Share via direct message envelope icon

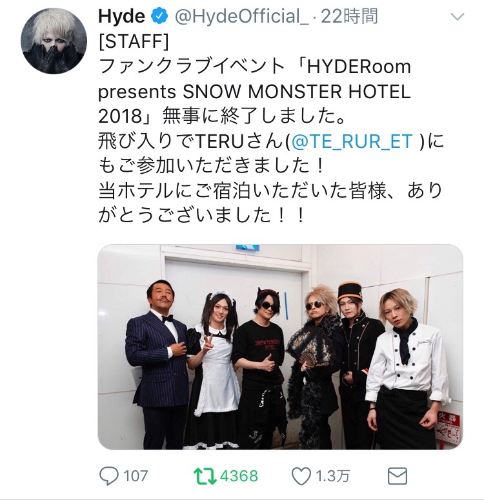pyautogui.click(x=398, y=476)
